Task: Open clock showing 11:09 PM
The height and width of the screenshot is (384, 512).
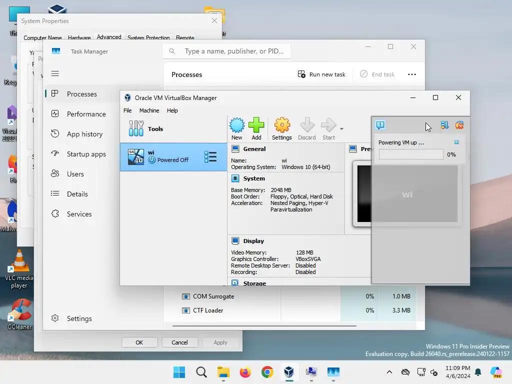Action: [458, 372]
